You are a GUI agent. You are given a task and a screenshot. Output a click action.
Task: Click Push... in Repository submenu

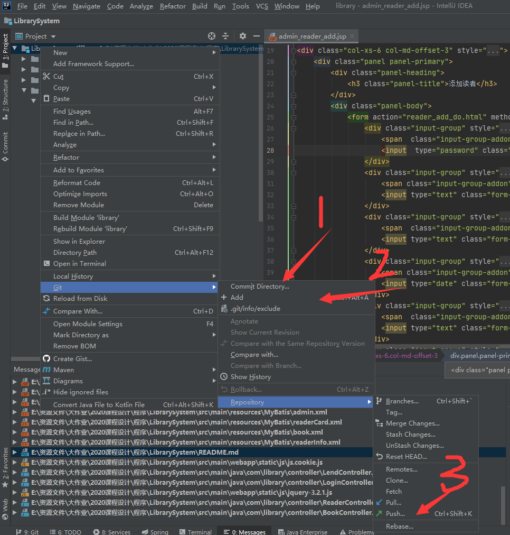426,513
